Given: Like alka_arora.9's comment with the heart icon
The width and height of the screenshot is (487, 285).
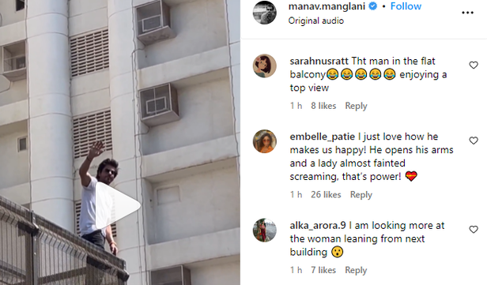Looking at the screenshot, I should pos(474,230).
